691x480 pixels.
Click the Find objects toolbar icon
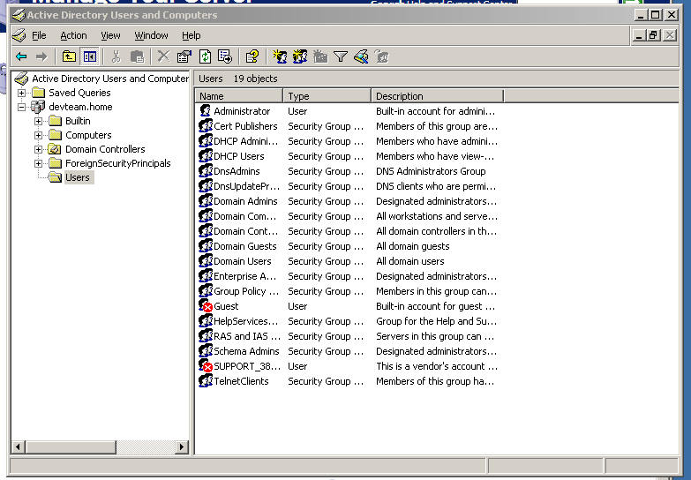[x=360, y=56]
